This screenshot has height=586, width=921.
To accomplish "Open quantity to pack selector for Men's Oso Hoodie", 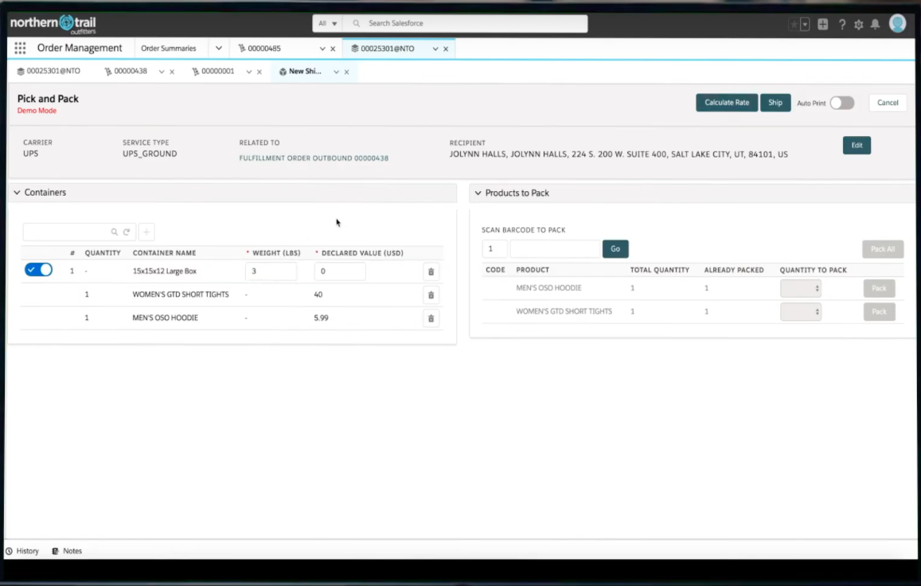I will [801, 288].
